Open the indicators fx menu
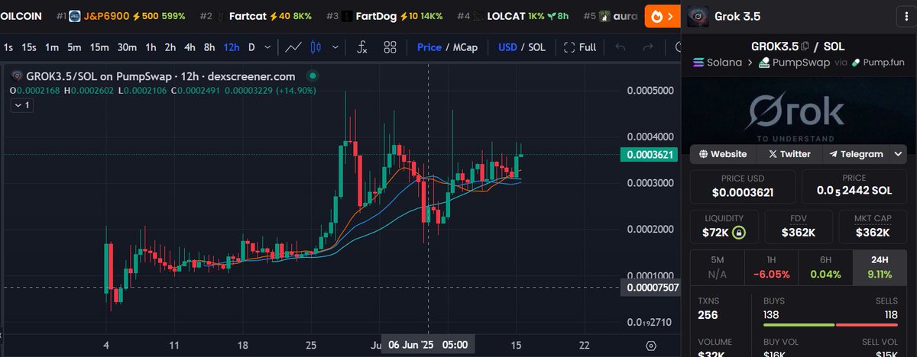This screenshot has width=917, height=357. click(x=362, y=47)
